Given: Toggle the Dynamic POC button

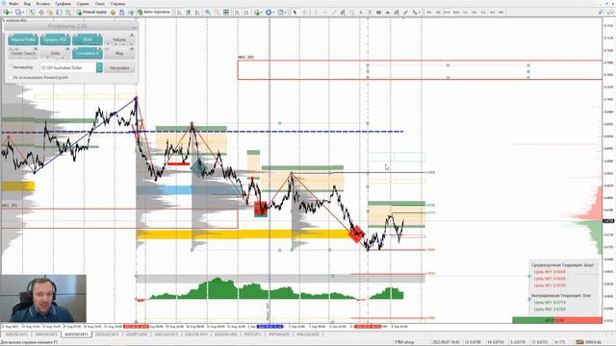Looking at the screenshot, I should (55, 39).
